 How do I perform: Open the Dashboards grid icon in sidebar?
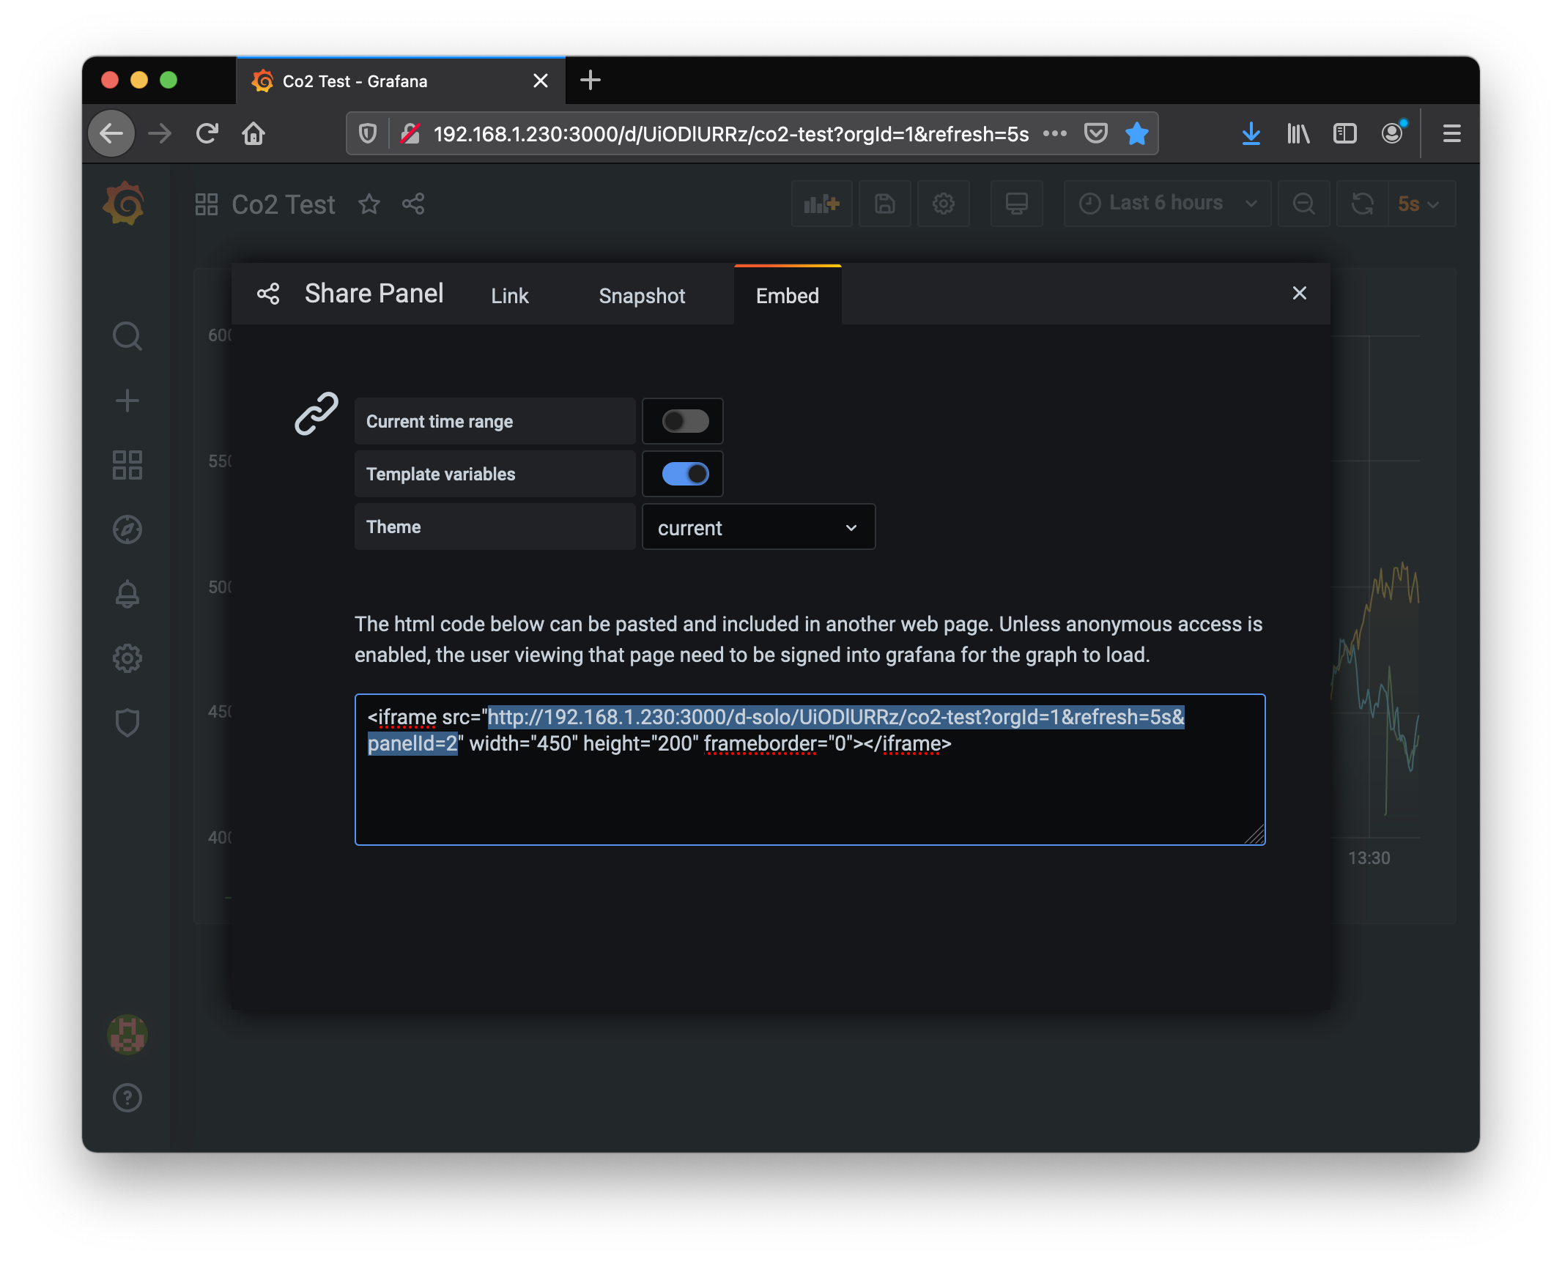[x=127, y=465]
